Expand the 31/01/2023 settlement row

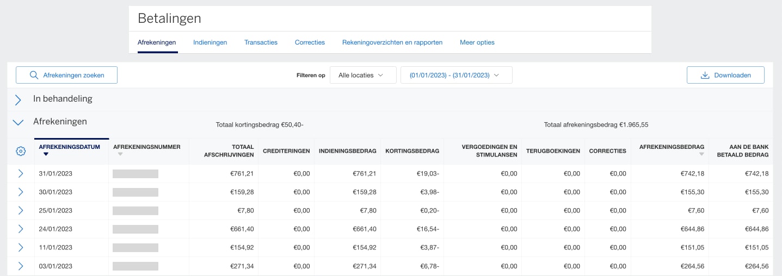pos(21,173)
